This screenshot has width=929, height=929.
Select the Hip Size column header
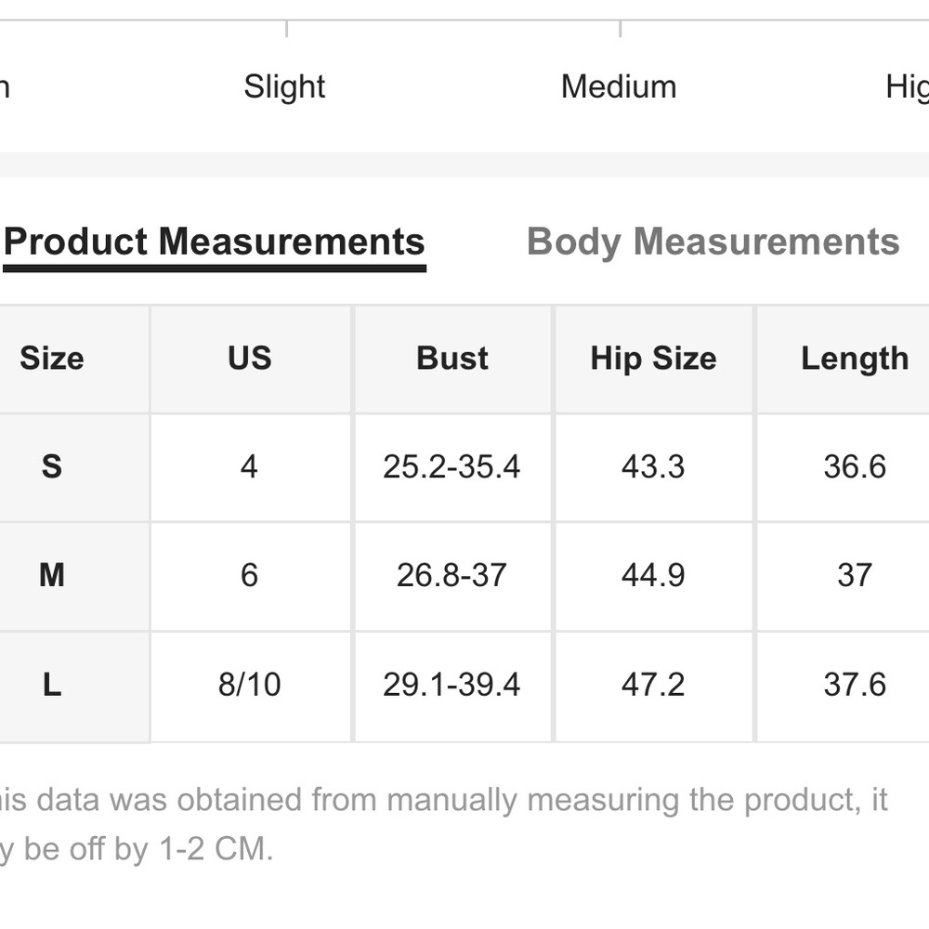pos(653,359)
